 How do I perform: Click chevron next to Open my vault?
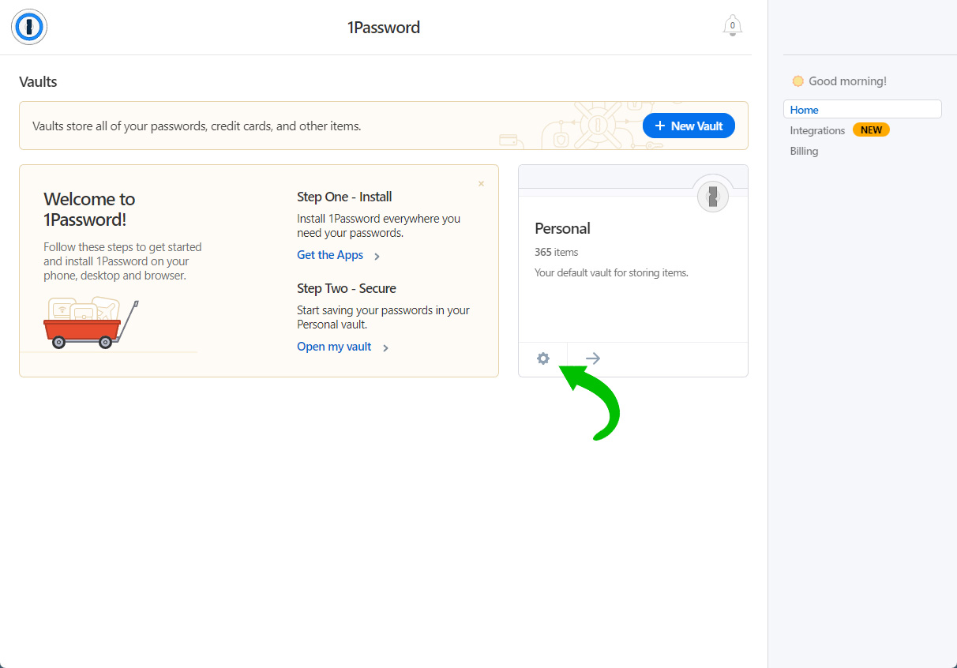[x=385, y=347]
